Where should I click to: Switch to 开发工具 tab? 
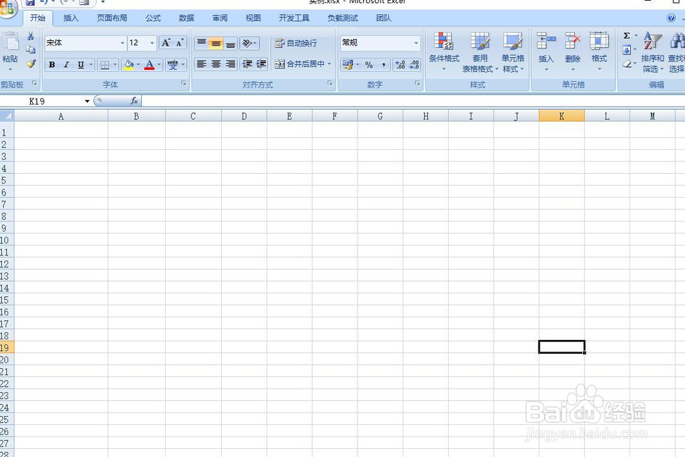pos(294,18)
